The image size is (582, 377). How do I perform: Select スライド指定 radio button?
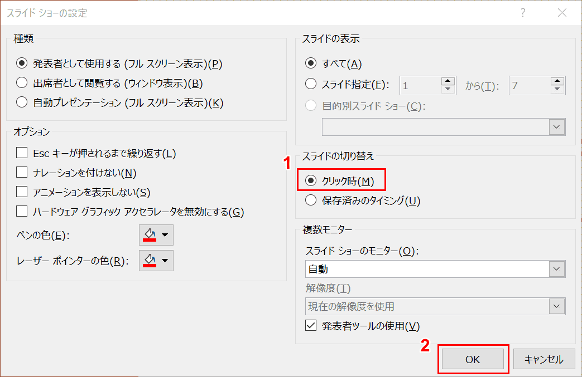tap(311, 84)
